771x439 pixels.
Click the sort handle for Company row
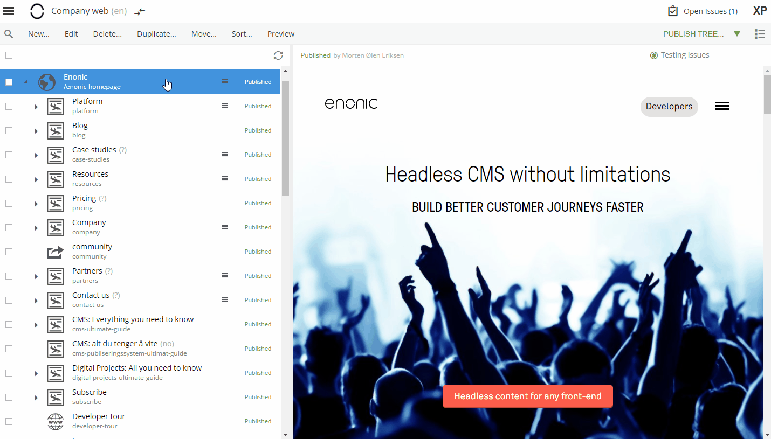225,227
